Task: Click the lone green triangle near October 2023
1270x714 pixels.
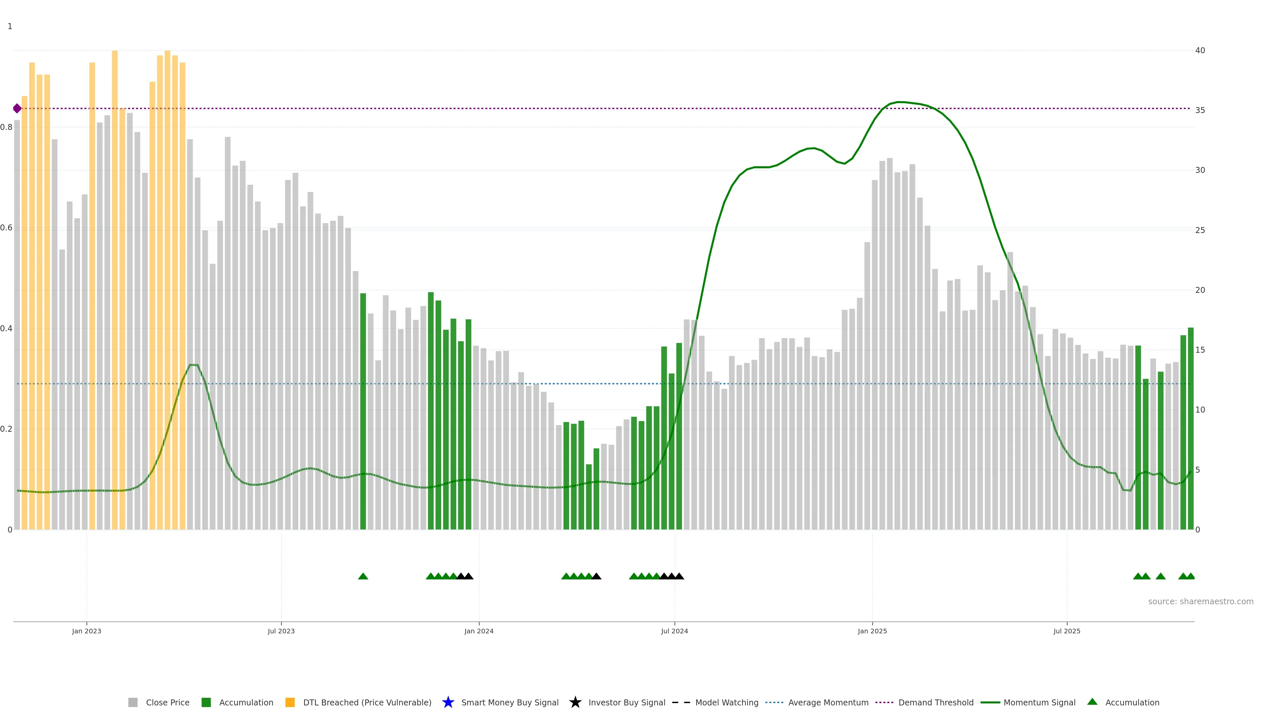Action: (x=363, y=576)
